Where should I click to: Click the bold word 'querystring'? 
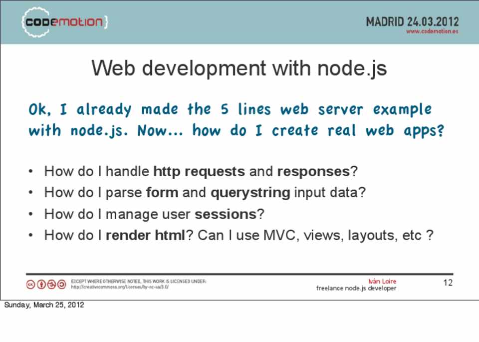coord(250,192)
